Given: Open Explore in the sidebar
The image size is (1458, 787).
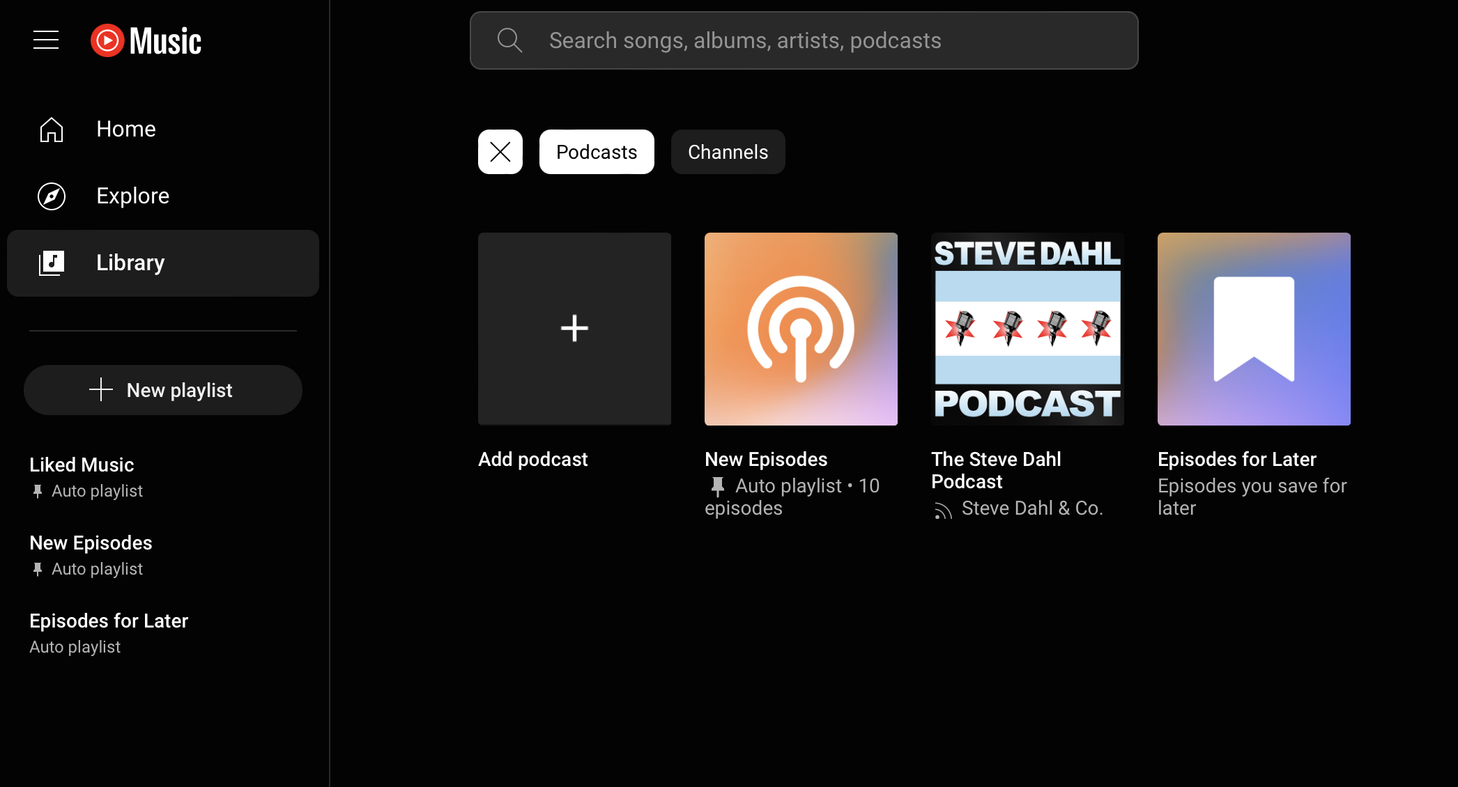Looking at the screenshot, I should pyautogui.click(x=163, y=196).
